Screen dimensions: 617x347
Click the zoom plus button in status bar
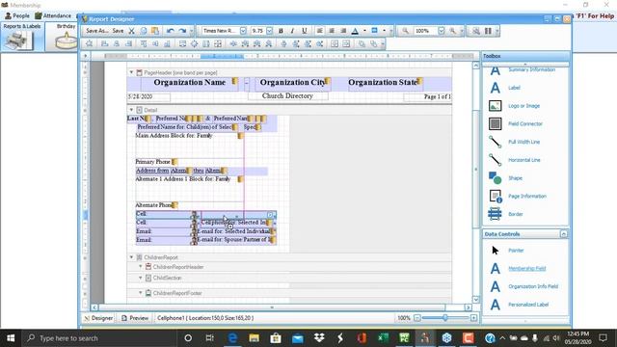point(473,318)
